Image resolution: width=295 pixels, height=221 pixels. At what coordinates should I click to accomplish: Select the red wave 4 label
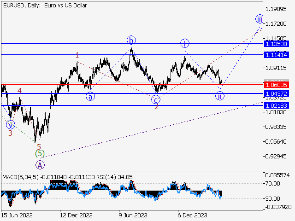[19, 91]
